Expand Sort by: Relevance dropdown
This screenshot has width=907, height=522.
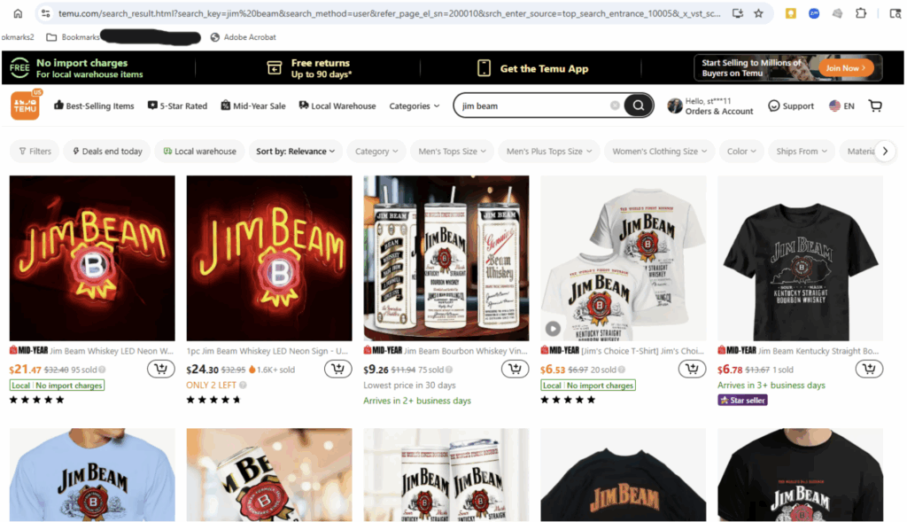click(x=295, y=151)
